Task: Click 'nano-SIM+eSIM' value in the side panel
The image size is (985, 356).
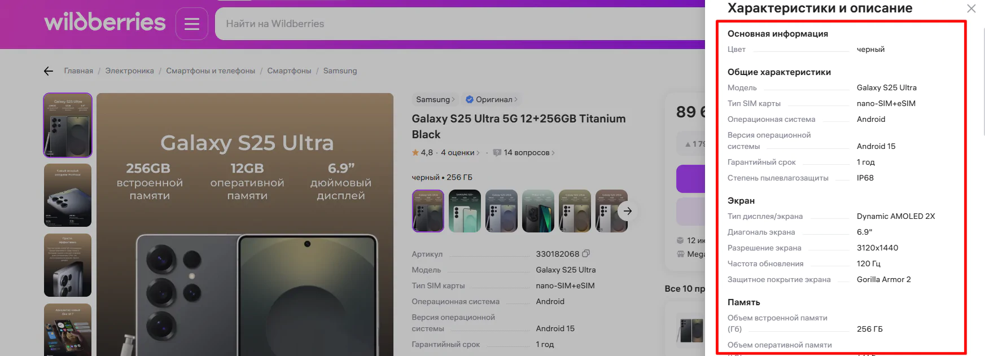Action: pyautogui.click(x=886, y=103)
